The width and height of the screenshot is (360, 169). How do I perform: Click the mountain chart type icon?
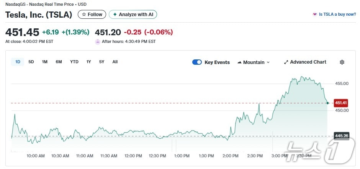[239, 62]
